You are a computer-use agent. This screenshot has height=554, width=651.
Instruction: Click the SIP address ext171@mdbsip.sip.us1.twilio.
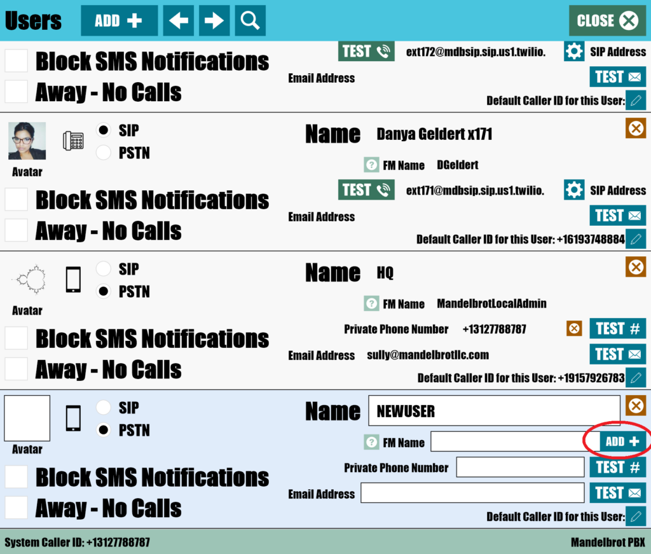click(475, 190)
